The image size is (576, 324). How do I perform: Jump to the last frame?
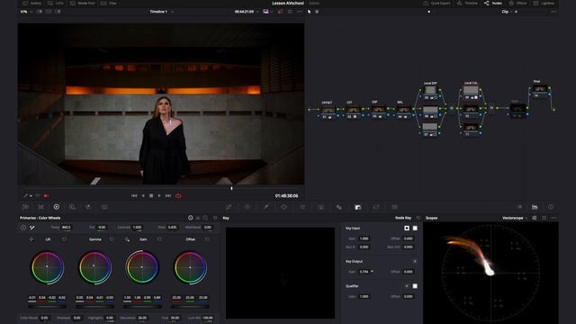coord(168,196)
